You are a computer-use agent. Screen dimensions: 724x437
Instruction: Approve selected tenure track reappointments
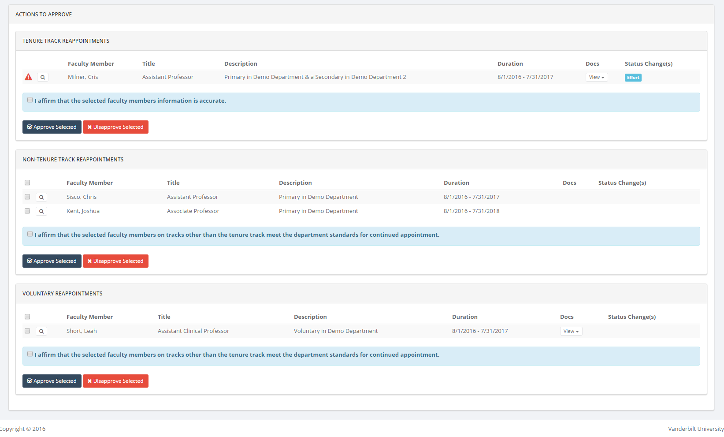click(x=52, y=127)
